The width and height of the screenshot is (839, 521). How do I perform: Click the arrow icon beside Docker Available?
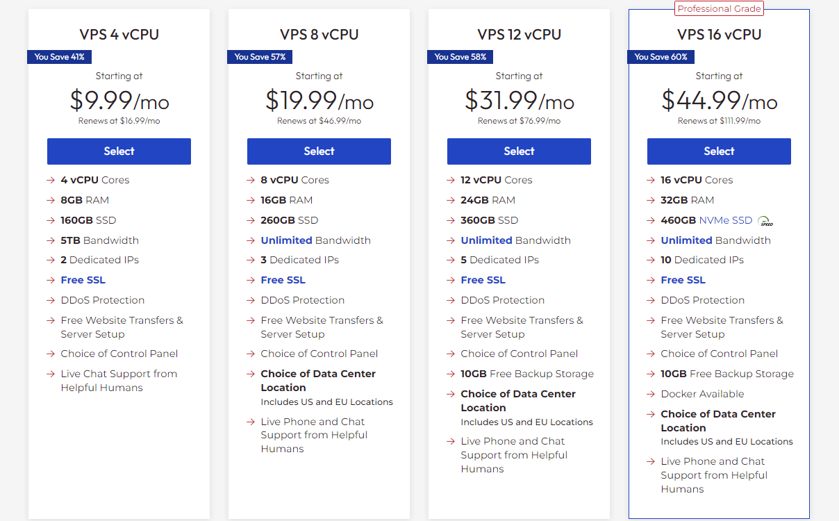pos(651,394)
